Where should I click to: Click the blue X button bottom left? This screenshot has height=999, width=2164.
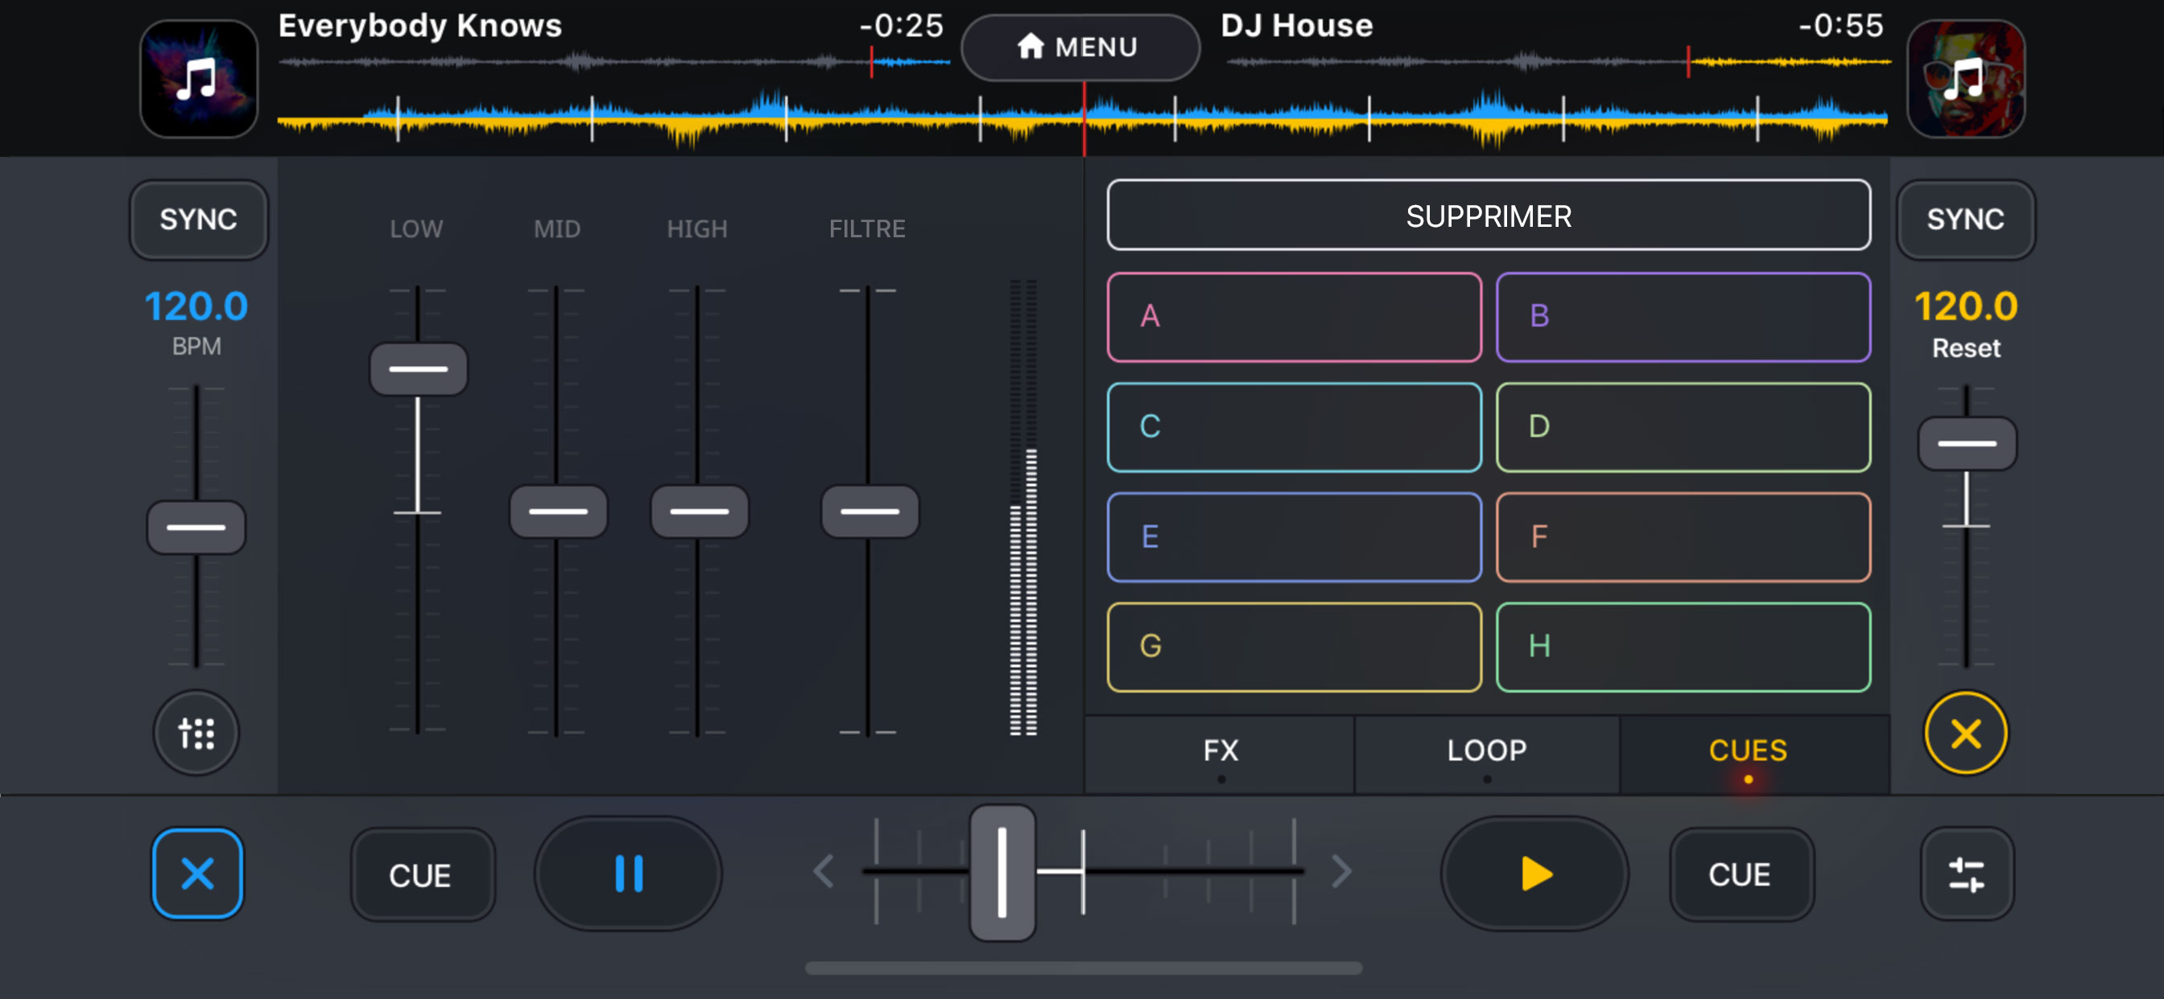point(197,873)
